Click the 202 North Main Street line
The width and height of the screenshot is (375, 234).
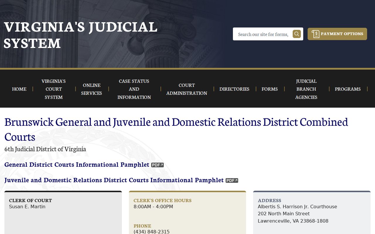[x=284, y=214]
